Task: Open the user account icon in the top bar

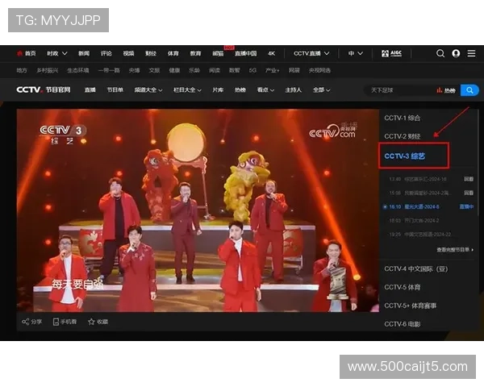Action: [456, 53]
